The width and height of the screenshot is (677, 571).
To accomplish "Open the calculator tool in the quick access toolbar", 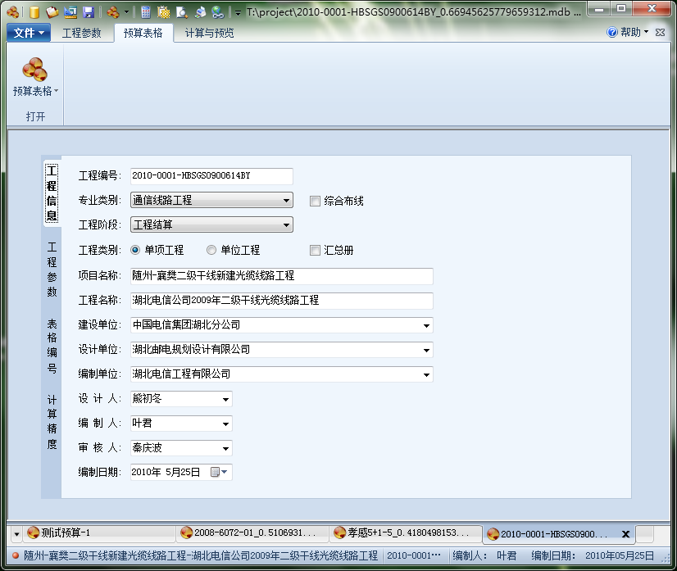I will 145,11.
